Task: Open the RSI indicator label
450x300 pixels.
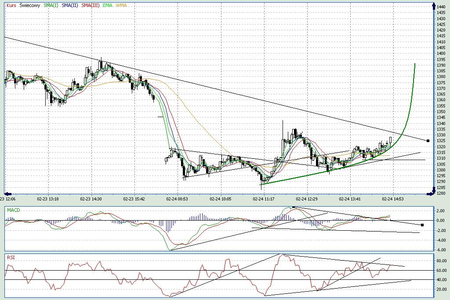Action: point(11,257)
